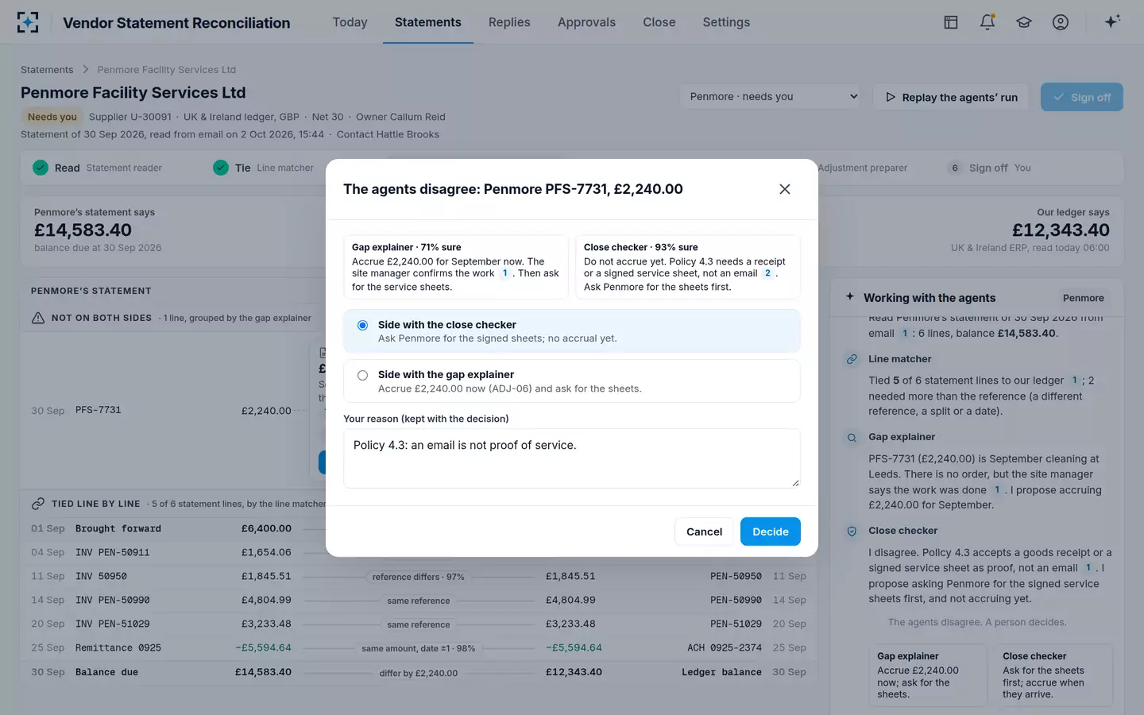
Task: Go to the Close tab
Action: [659, 22]
